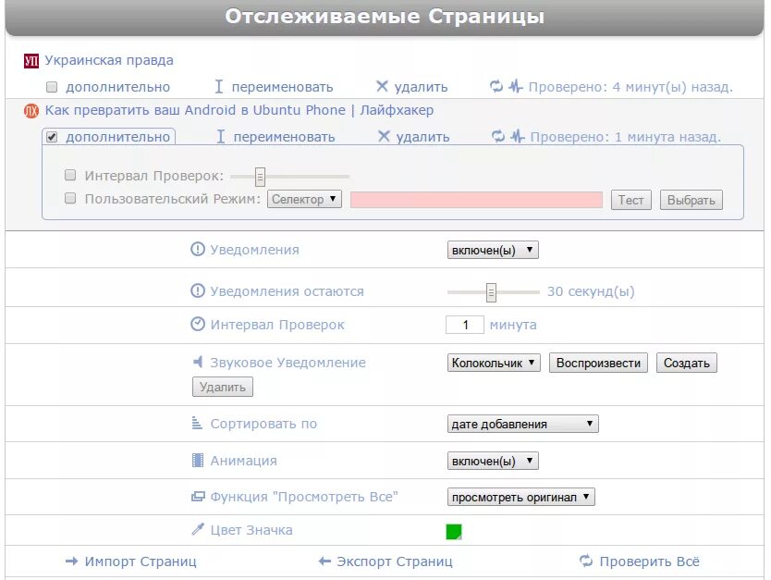Viewport: 771px width, 580px height.
Task: Click delete X icon for Лайфхакер page
Action: point(384,136)
